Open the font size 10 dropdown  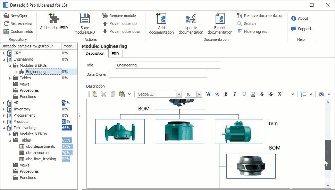[199, 94]
